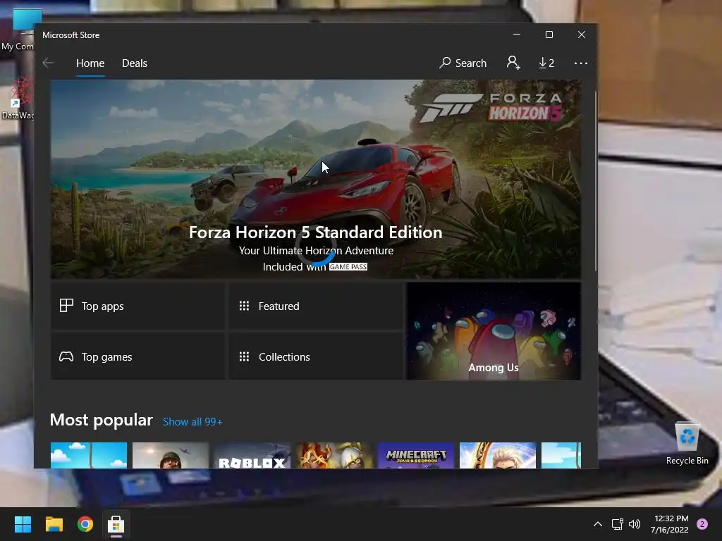Screen dimensions: 722x541
Task: Click the Microsoft Store vertical scrollbar
Action: [x=595, y=182]
